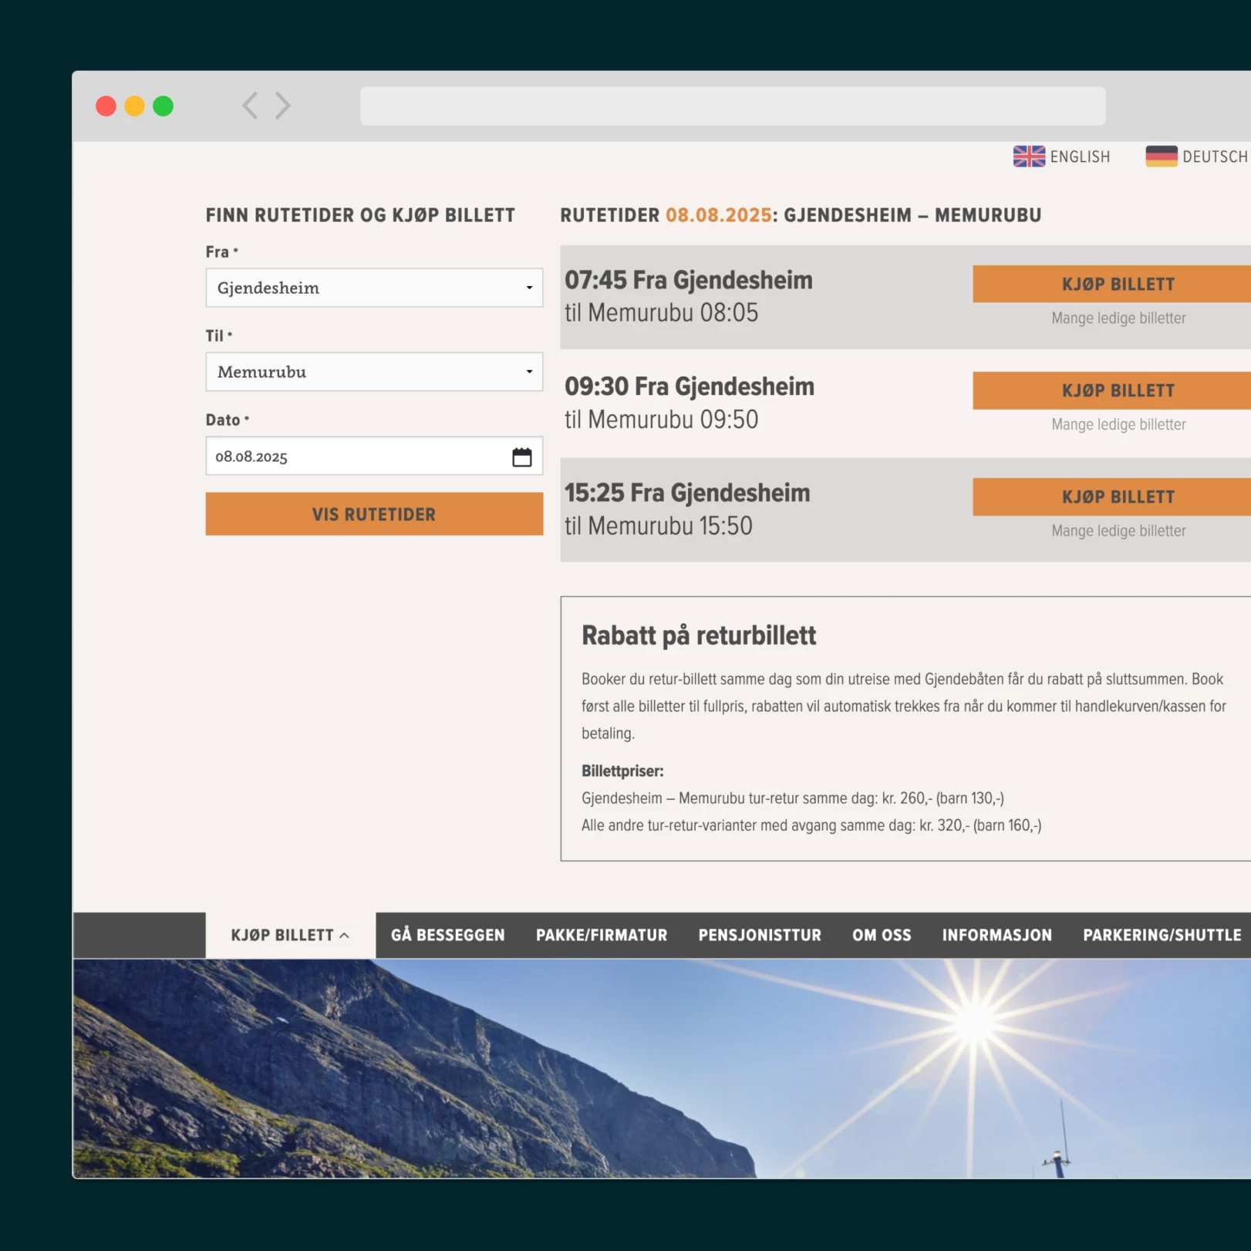
Task: Click the browser address bar
Action: (x=733, y=106)
